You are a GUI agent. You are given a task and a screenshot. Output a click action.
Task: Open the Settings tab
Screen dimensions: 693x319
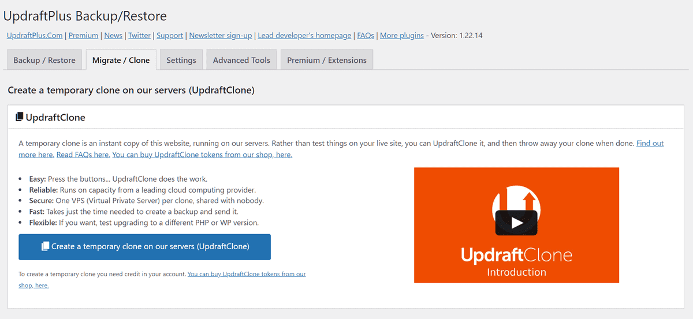181,60
